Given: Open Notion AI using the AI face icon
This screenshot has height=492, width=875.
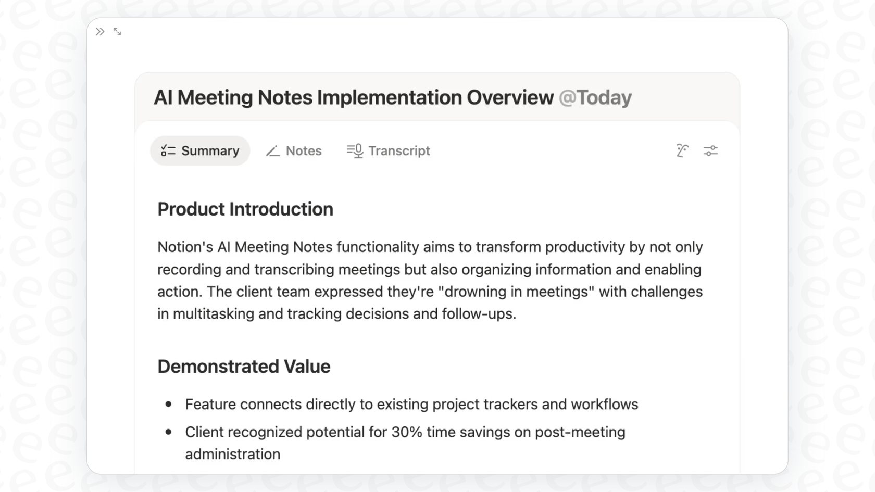Looking at the screenshot, I should click(682, 150).
